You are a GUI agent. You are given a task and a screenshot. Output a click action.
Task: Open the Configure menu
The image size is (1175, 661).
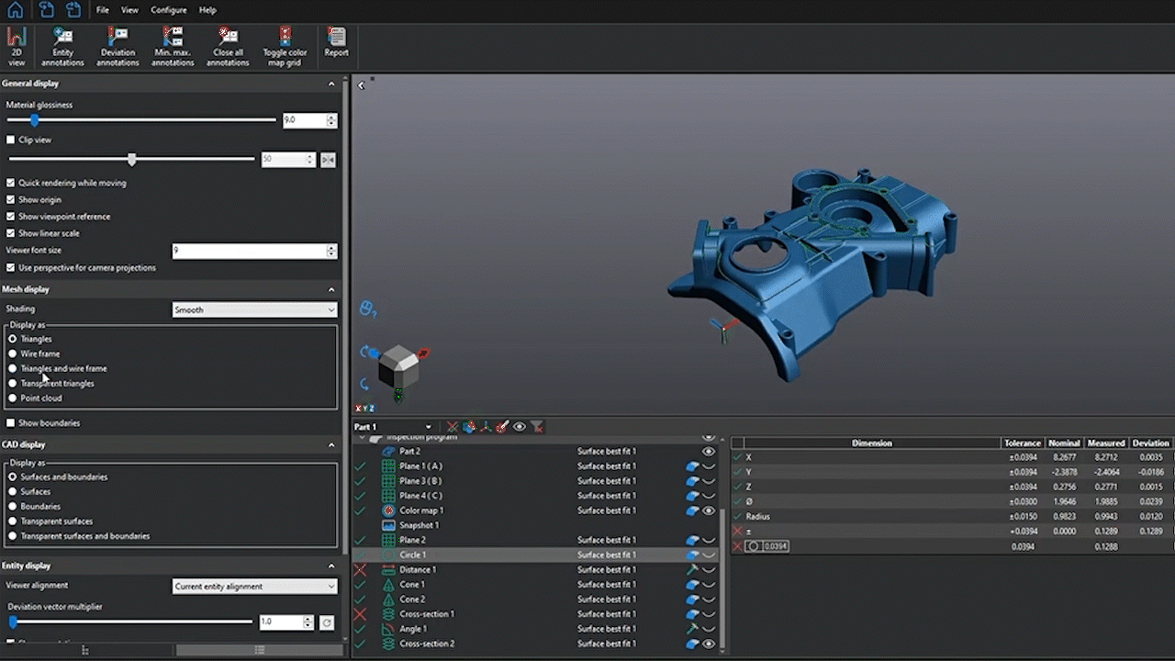coord(169,10)
